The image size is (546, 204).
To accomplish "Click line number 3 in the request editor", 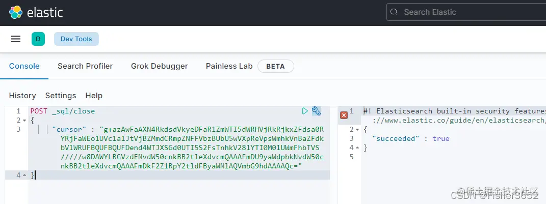I will point(19,130).
